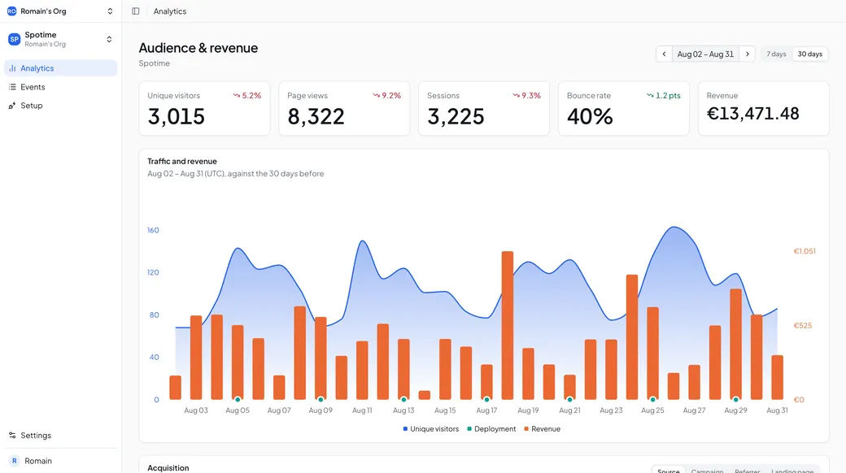The width and height of the screenshot is (846, 473).
Task: Click the deployment marker at Aug 25
Action: pos(653,400)
